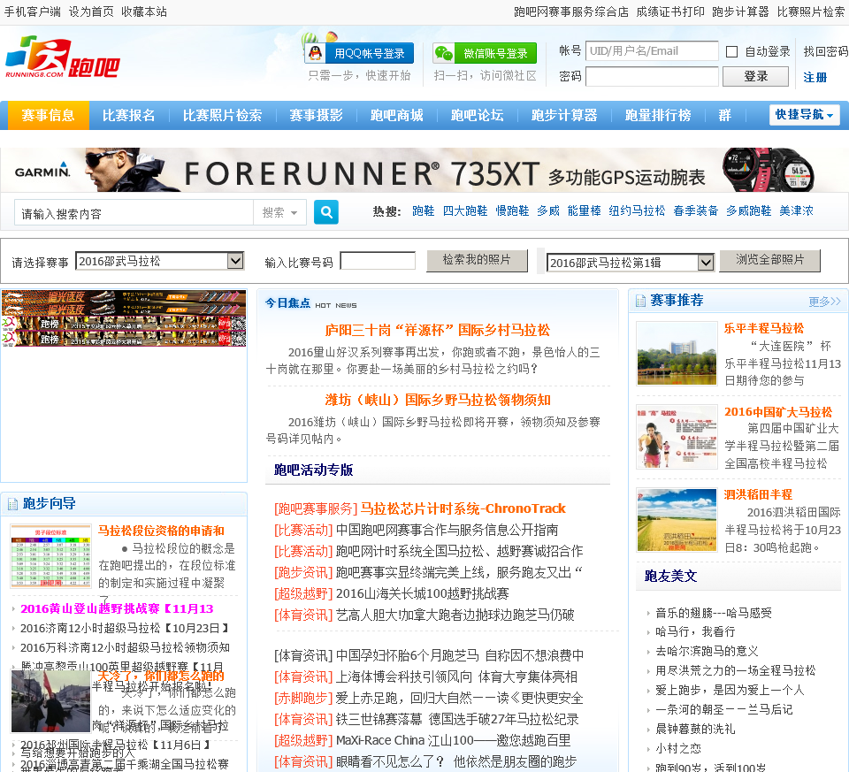Open article 去哈尔滨跑马的意义
Screen dimensions: 849x772
coord(707,651)
